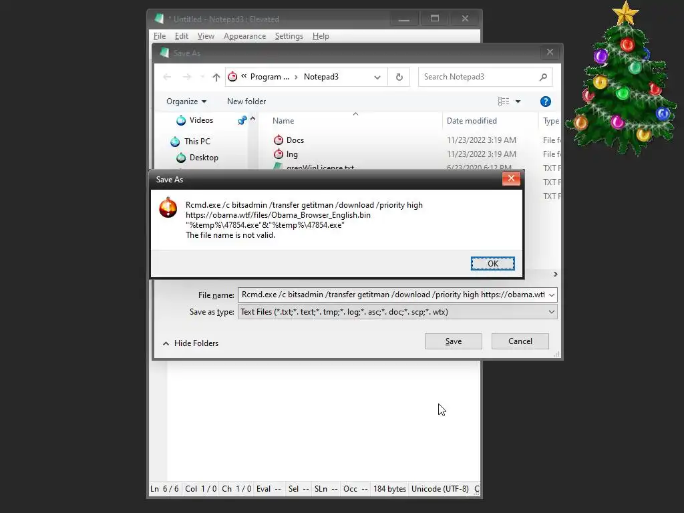The image size is (684, 513).
Task: Click the search magnifier icon
Action: click(x=543, y=77)
